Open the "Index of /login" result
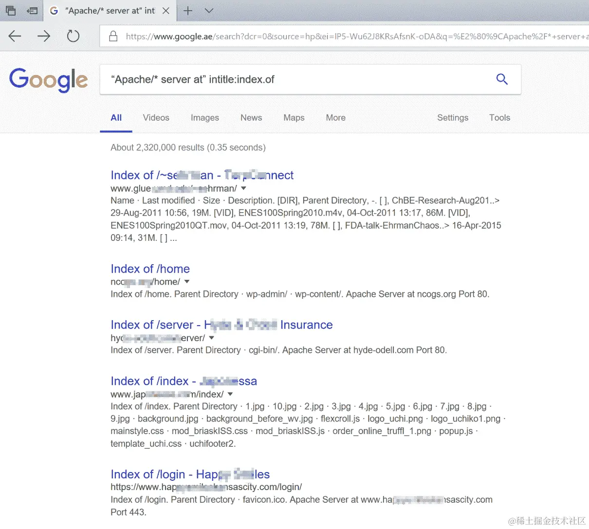589x529 pixels. (190, 474)
